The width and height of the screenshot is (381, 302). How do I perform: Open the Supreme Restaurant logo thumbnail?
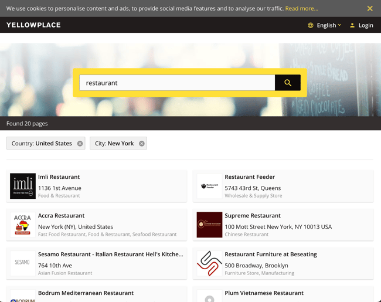coord(209,225)
